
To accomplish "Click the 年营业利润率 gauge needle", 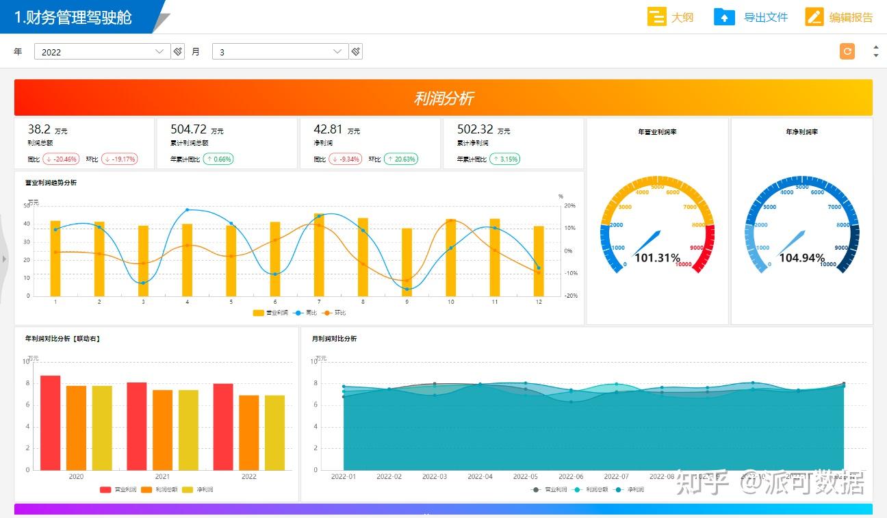I will click(x=646, y=243).
